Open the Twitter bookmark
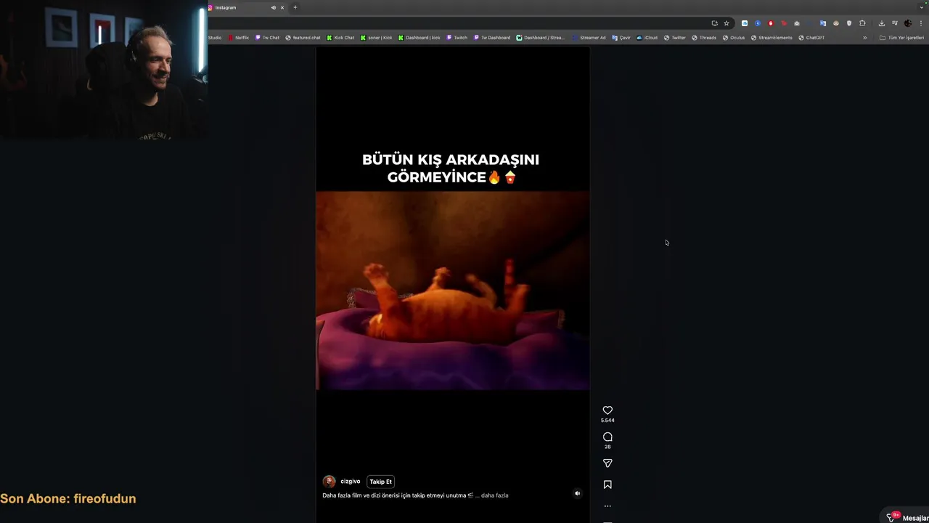 (x=675, y=38)
